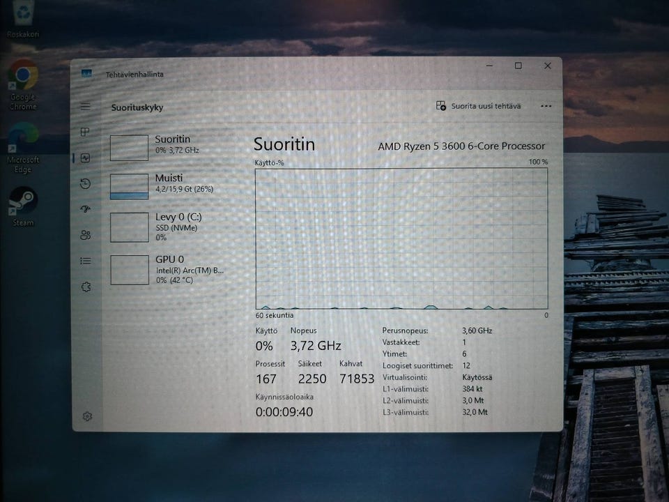The width and height of the screenshot is (669, 502).
Task: Click the uptime value 0:00:09:40
Action: 284,412
